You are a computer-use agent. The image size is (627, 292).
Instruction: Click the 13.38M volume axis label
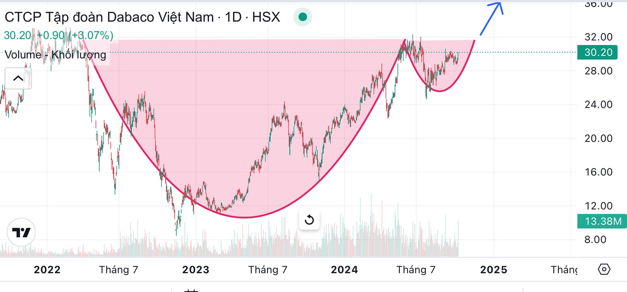pos(602,221)
